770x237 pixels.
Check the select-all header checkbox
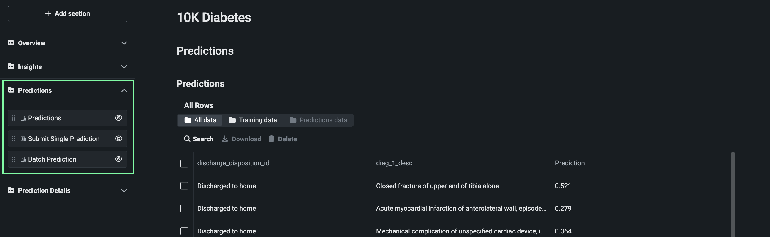(184, 163)
